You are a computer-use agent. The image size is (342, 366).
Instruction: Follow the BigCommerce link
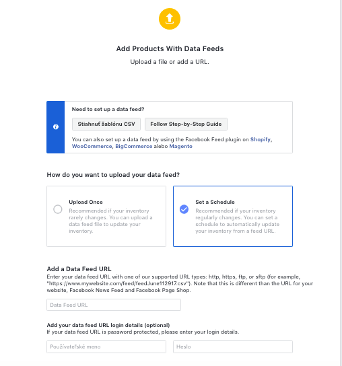tap(134, 146)
